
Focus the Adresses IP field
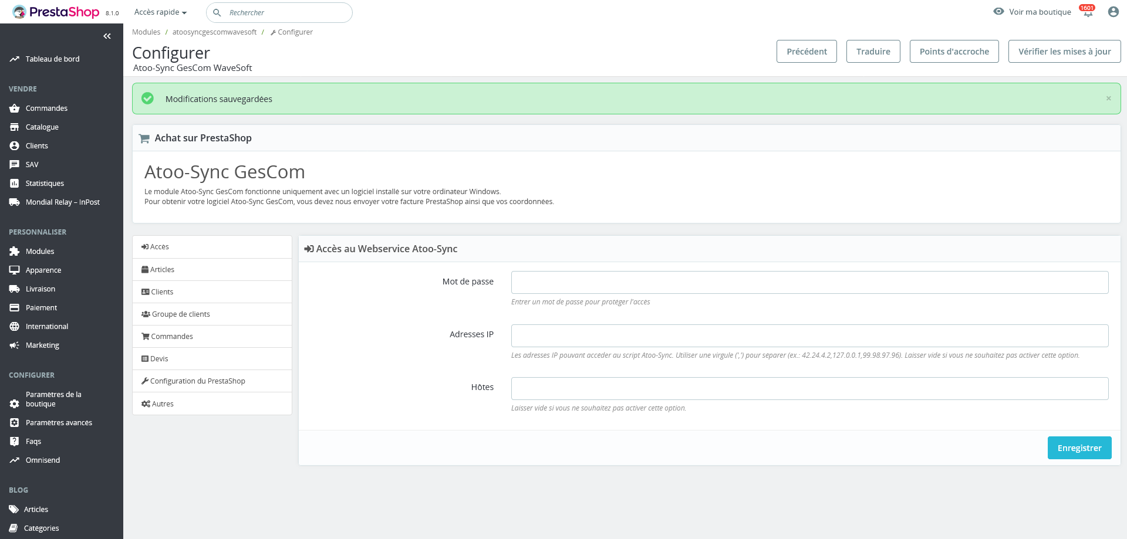[809, 335]
